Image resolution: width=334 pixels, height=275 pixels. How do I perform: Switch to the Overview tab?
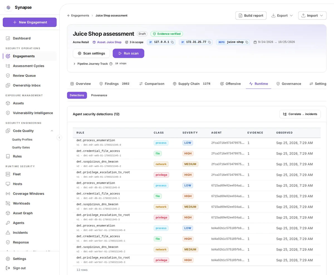80,84
